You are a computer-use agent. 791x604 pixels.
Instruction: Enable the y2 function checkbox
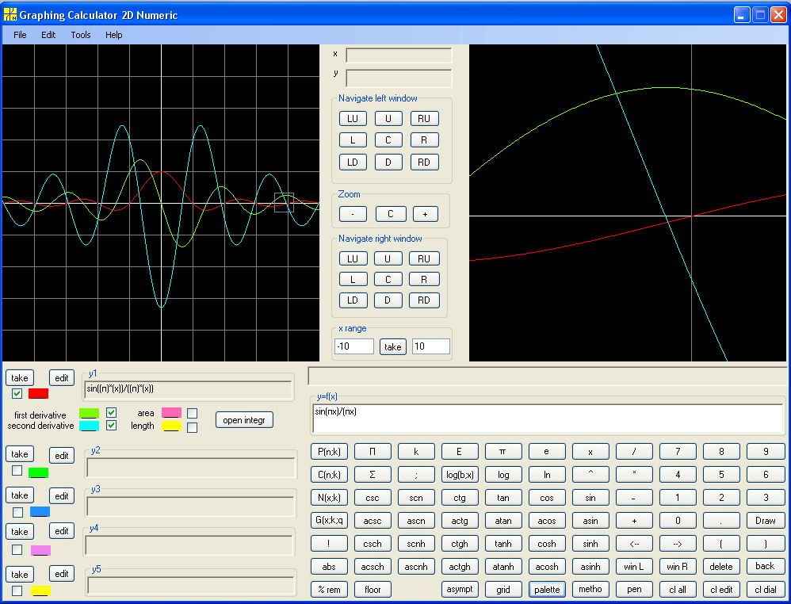pyautogui.click(x=17, y=470)
